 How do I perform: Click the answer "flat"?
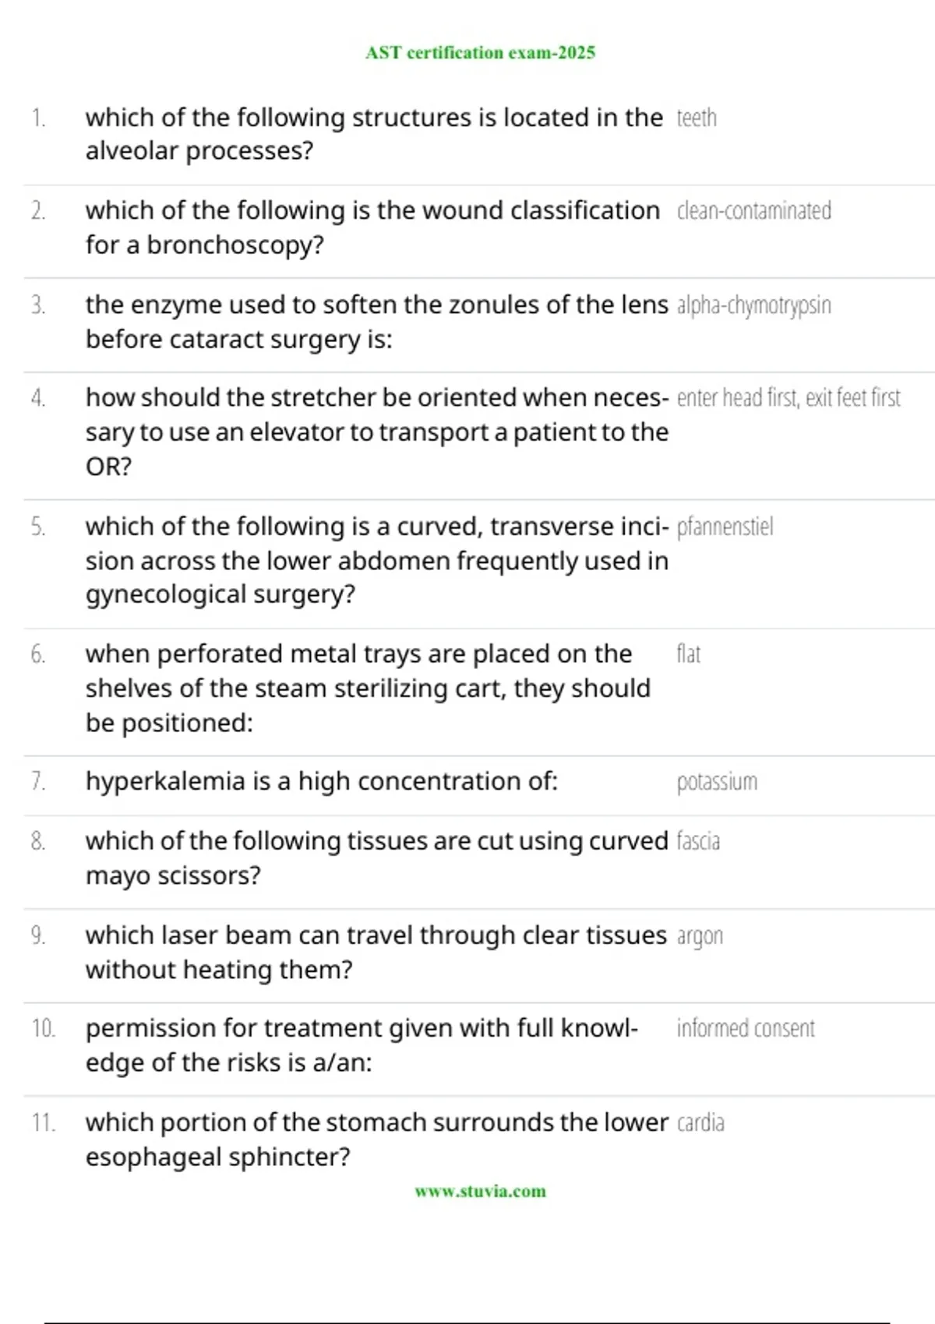tap(688, 654)
